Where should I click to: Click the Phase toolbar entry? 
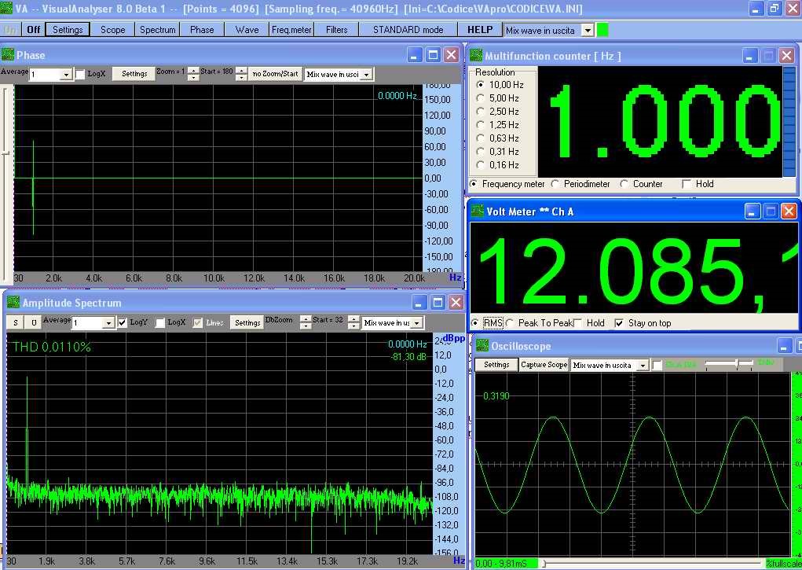[202, 29]
